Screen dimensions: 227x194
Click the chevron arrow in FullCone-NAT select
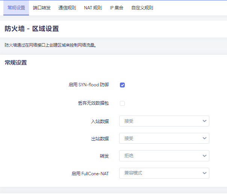204,173
